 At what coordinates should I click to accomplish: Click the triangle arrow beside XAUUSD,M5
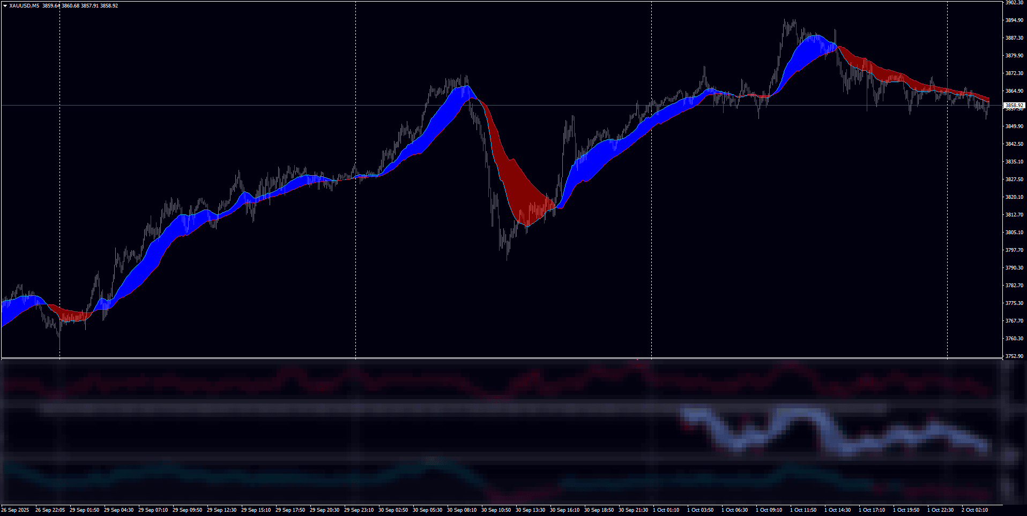pos(5,6)
